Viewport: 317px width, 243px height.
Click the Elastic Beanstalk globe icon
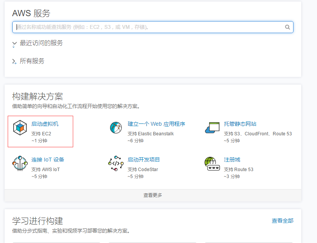[x=116, y=128]
